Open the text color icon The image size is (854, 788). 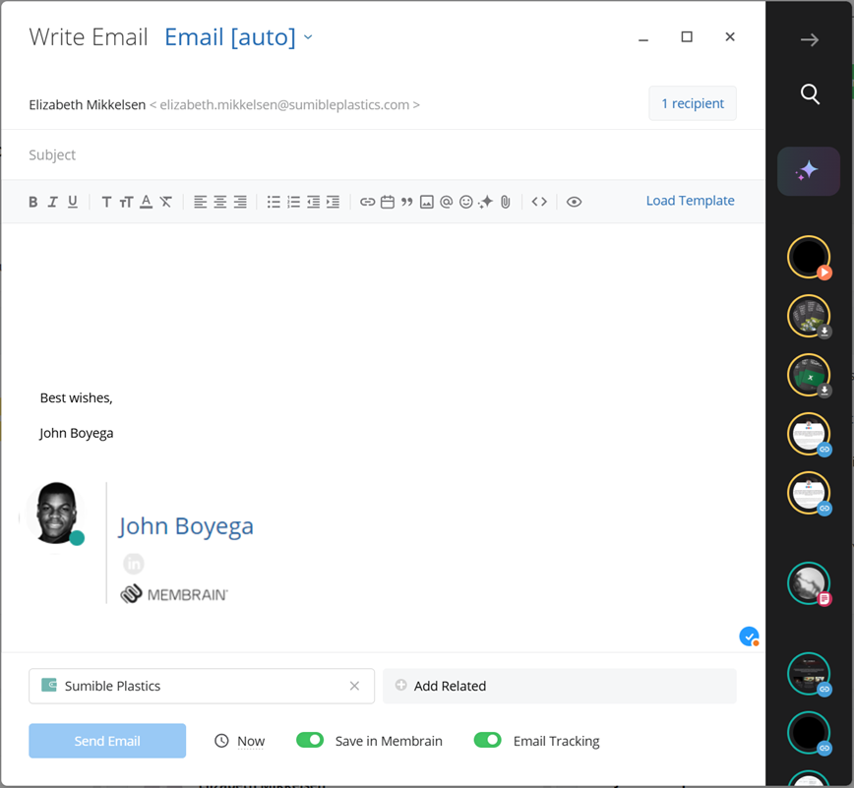click(146, 202)
